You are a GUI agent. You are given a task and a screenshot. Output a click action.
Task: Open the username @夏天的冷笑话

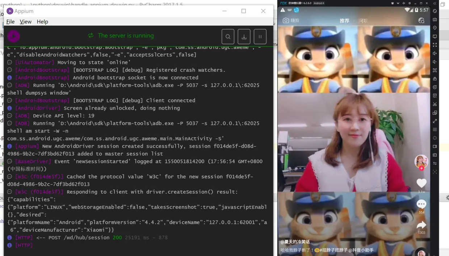click(x=295, y=242)
